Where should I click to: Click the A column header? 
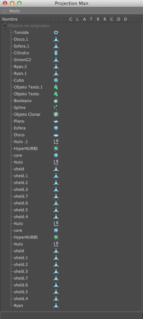(x=84, y=19)
